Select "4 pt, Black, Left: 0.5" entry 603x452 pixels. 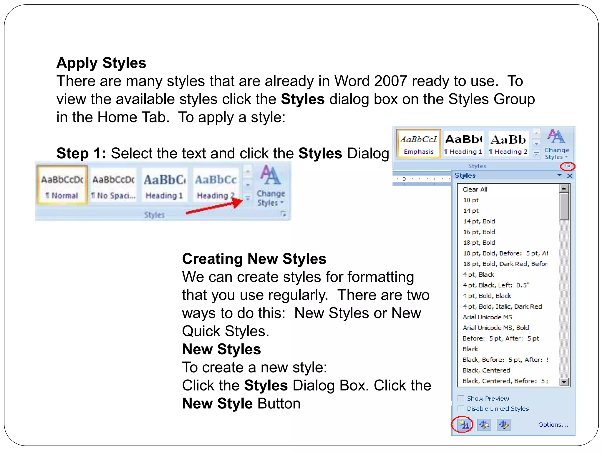point(496,285)
